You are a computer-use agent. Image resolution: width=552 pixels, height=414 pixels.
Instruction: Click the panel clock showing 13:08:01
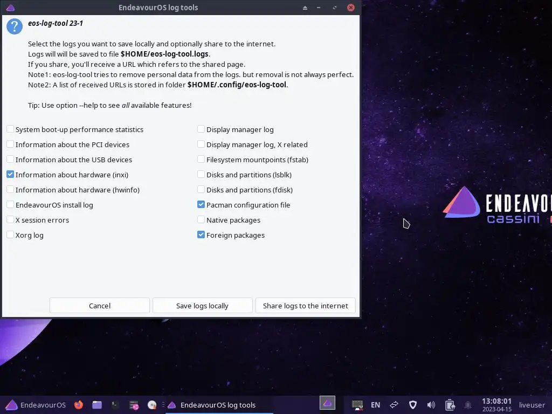click(496, 401)
